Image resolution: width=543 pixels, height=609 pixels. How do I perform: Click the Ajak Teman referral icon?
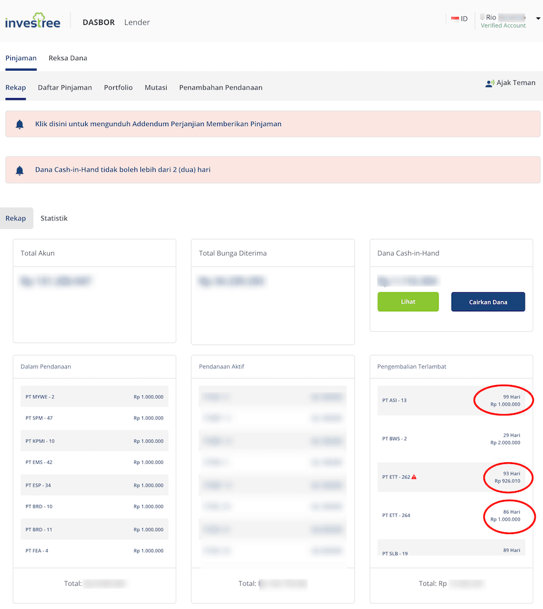[489, 83]
